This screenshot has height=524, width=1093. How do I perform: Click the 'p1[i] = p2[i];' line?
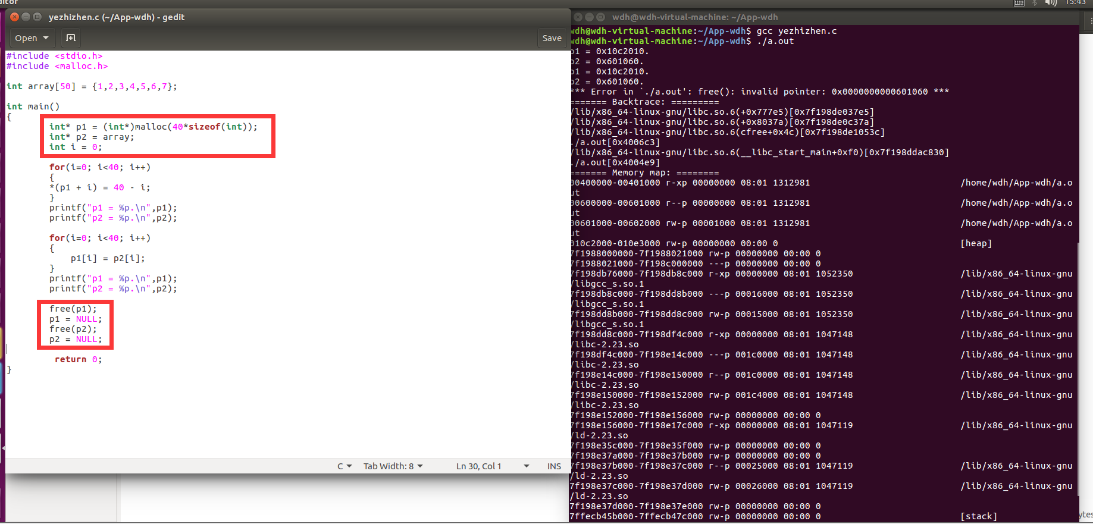point(108,258)
